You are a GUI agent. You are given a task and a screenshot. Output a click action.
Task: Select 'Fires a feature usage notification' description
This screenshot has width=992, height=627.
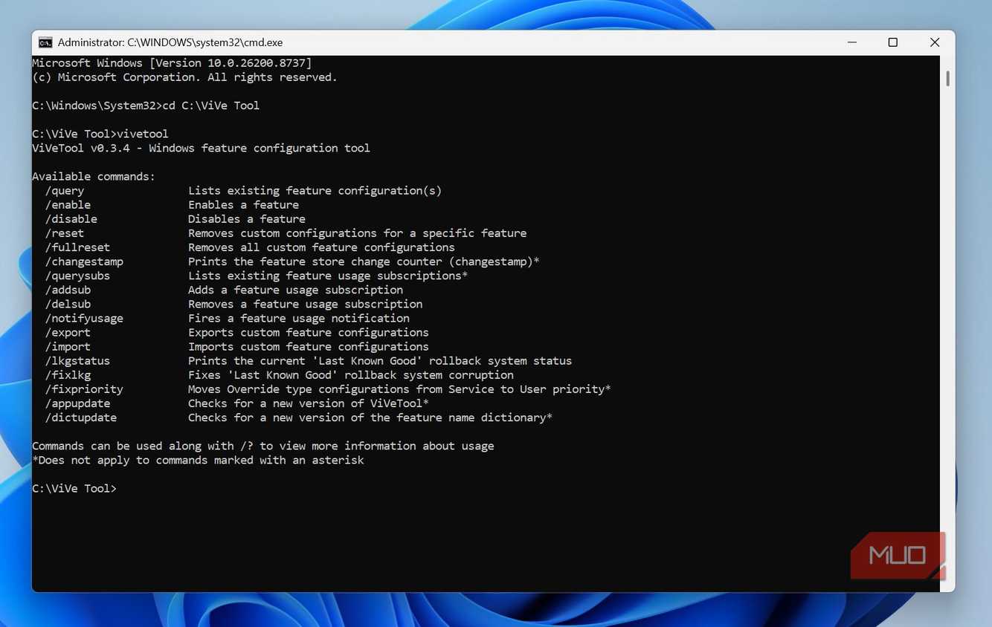tap(299, 318)
